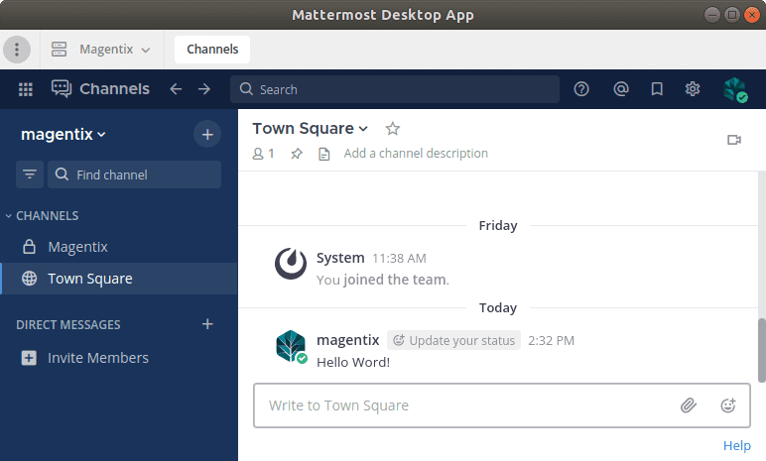The height and width of the screenshot is (461, 766).
Task: Click the magentix username on message
Action: [348, 340]
